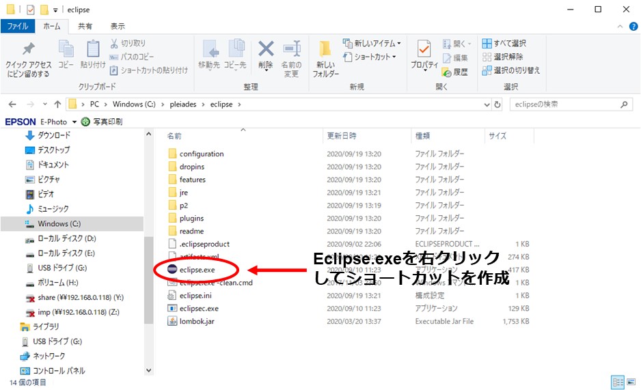Go back with the back arrow
The image size is (641, 390).
pyautogui.click(x=13, y=105)
